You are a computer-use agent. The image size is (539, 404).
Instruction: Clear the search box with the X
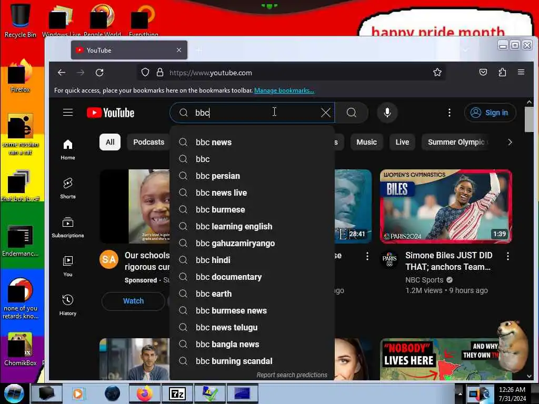[x=325, y=113]
